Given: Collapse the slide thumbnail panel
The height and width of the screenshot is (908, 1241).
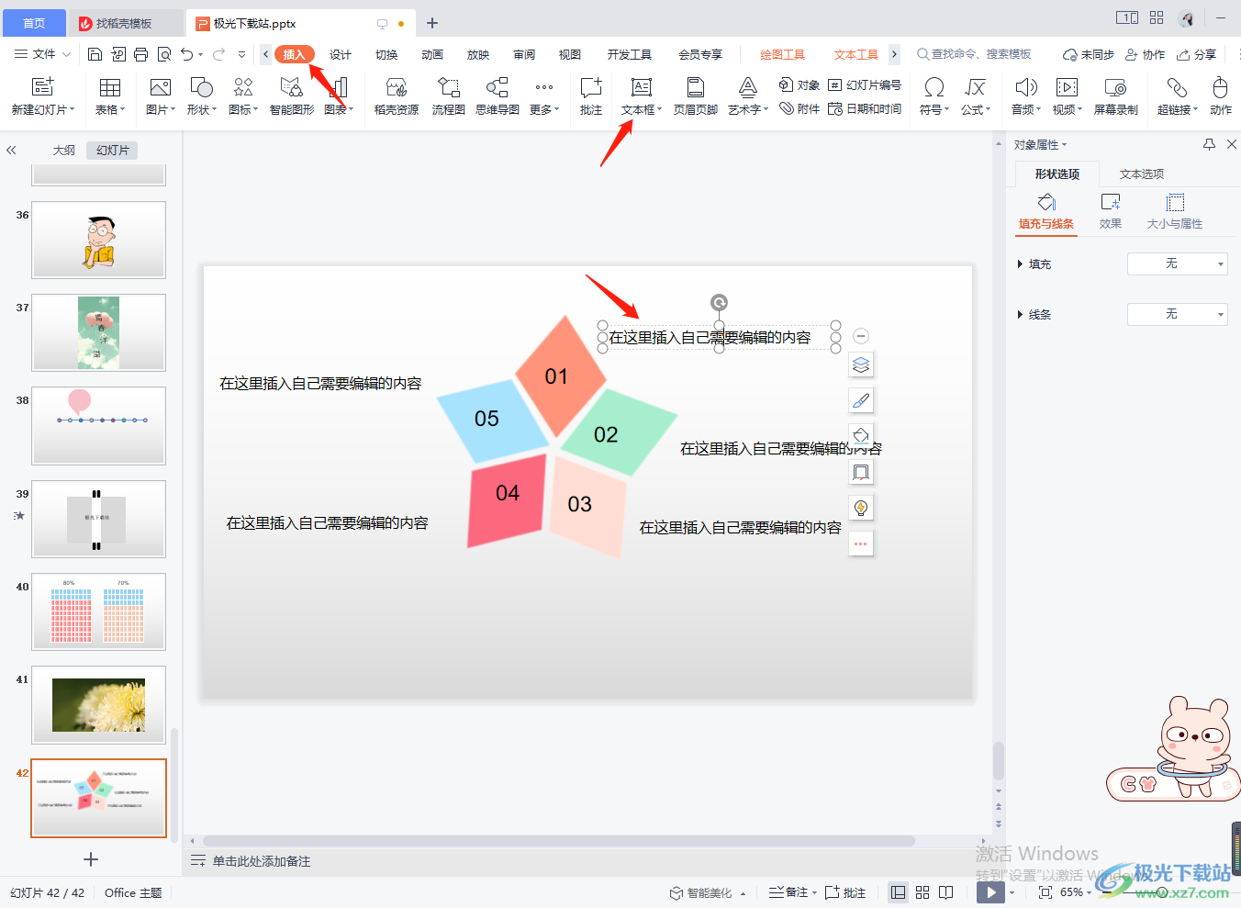Looking at the screenshot, I should pos(11,150).
